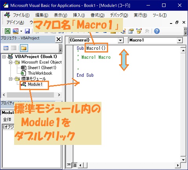Click the code window scroll down arrow
Image resolution: width=188 pixels, height=170 pixels.
click(183, 160)
